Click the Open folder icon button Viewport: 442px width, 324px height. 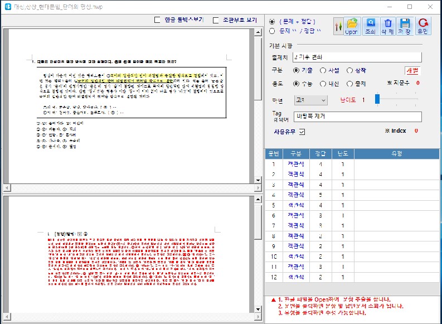(351, 26)
